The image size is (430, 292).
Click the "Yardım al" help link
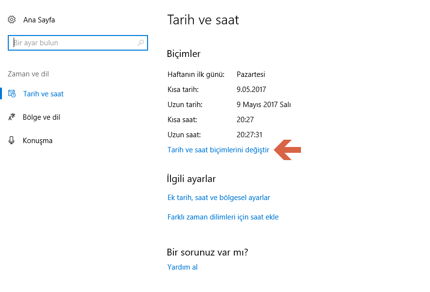pos(182,267)
